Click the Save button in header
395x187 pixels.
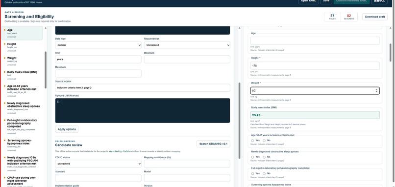pos(326,1)
